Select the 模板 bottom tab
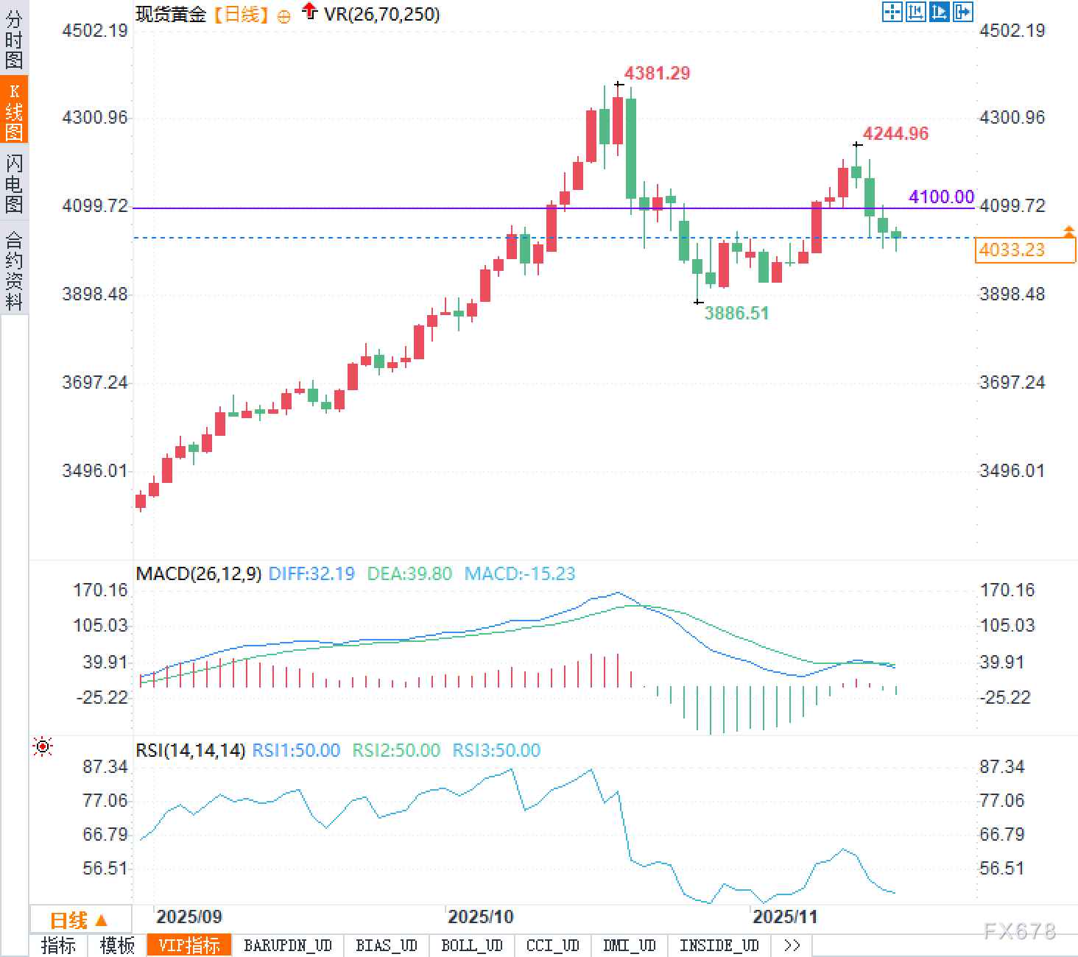Viewport: 1078px width, 957px height. [x=117, y=945]
